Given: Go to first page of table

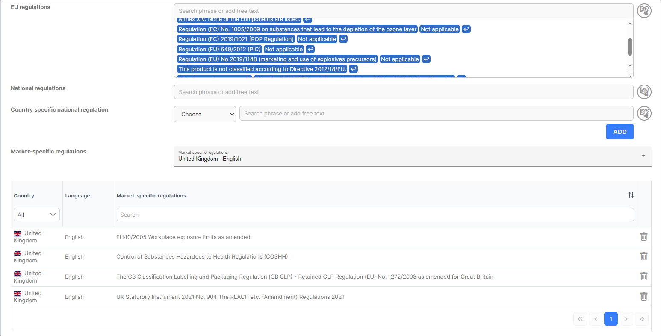Looking at the screenshot, I should (580, 319).
